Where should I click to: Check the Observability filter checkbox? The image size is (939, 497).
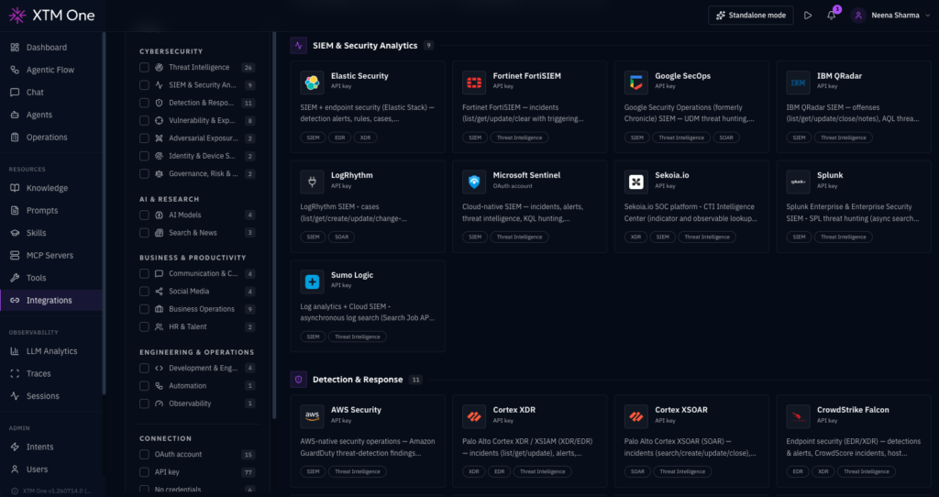tap(144, 403)
